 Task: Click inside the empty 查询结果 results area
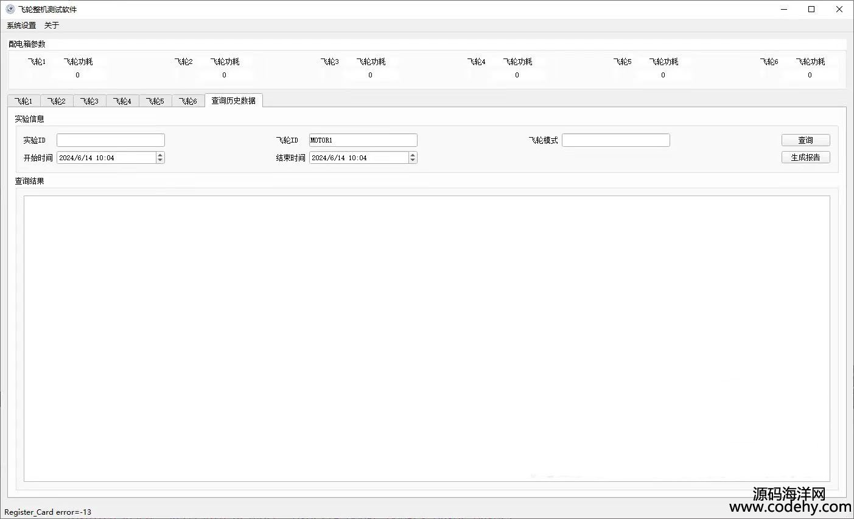coord(426,338)
